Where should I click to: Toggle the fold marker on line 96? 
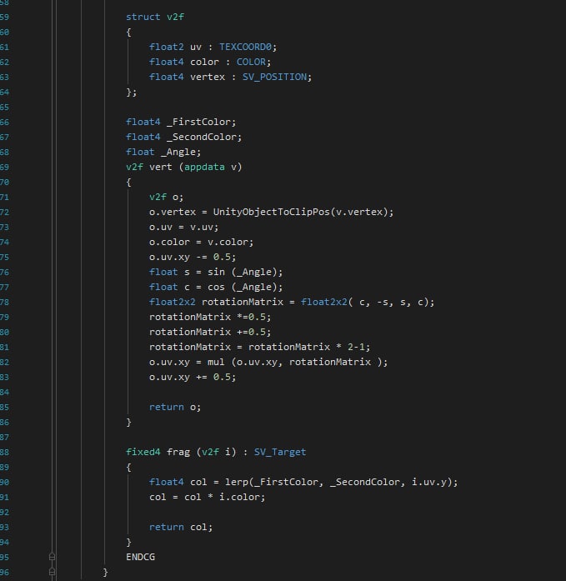point(53,572)
